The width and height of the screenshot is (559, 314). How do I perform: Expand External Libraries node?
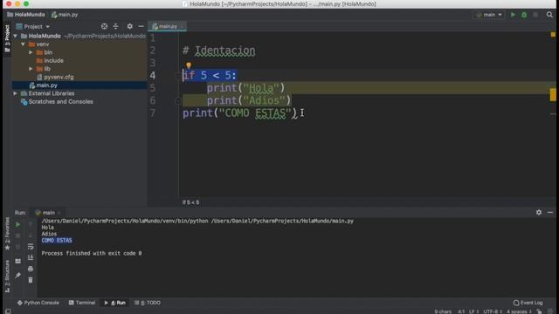(x=16, y=93)
